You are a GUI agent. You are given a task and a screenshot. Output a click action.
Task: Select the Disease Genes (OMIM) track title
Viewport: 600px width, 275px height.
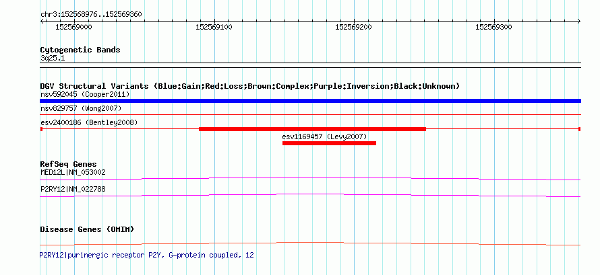87,229
